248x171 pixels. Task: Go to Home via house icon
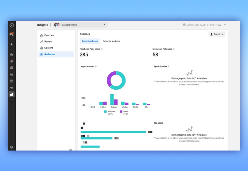[x=12, y=55]
